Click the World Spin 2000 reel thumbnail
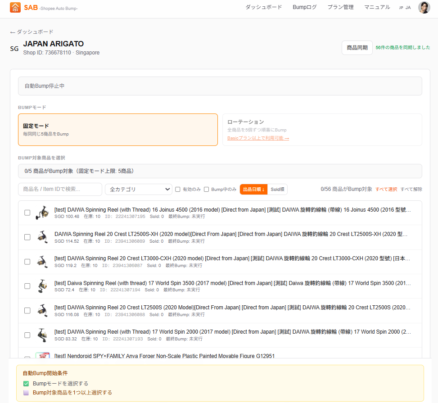This screenshot has height=403, width=438. [42, 335]
